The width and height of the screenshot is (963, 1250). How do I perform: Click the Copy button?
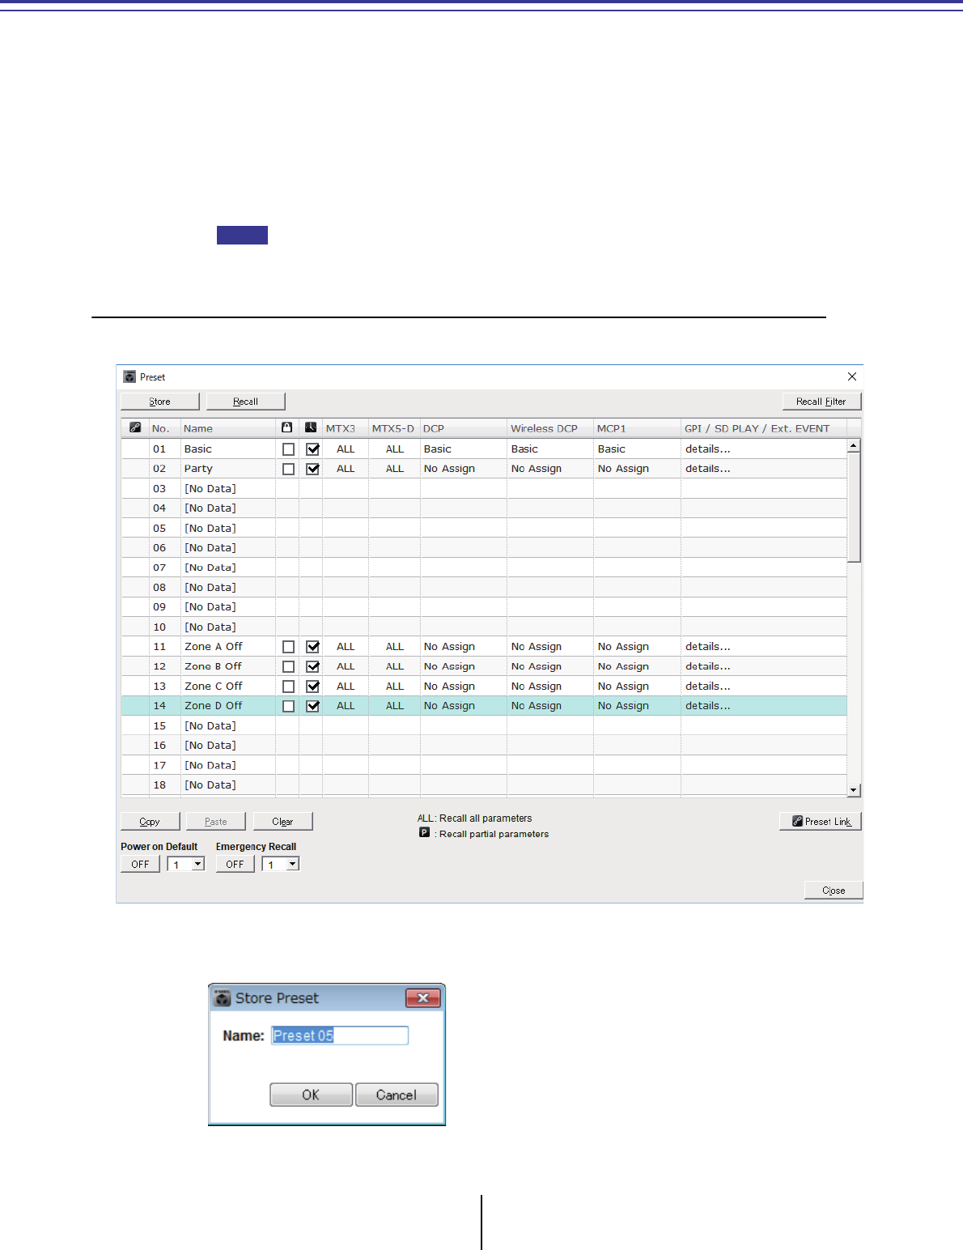click(x=150, y=822)
